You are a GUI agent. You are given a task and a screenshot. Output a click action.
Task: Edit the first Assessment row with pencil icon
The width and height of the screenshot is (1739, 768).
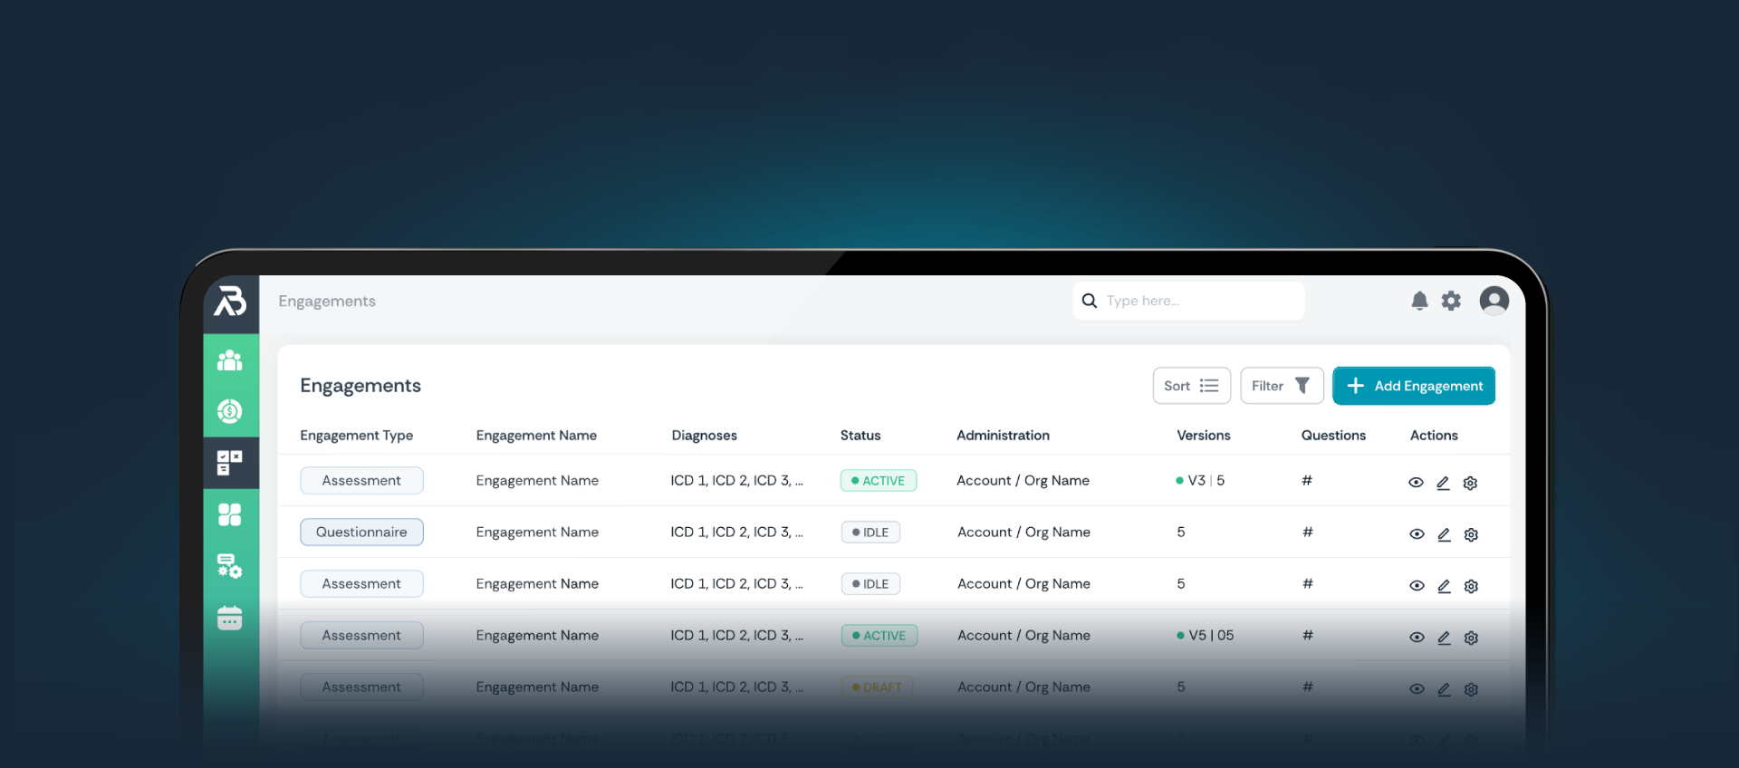pyautogui.click(x=1443, y=483)
